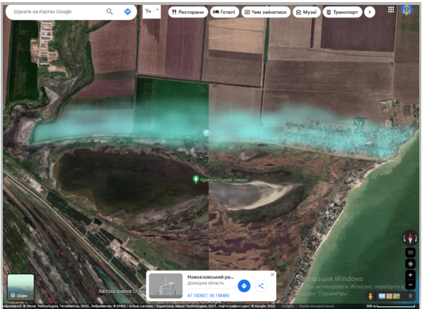This screenshot has width=422, height=309.
Task: Share the Новоазовський район location
Action: click(261, 285)
